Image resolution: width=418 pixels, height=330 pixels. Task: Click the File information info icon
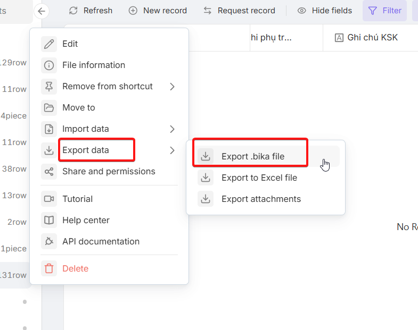tap(49, 65)
